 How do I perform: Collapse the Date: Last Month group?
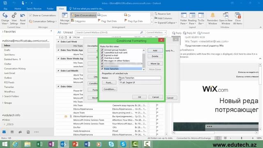[58, 71]
